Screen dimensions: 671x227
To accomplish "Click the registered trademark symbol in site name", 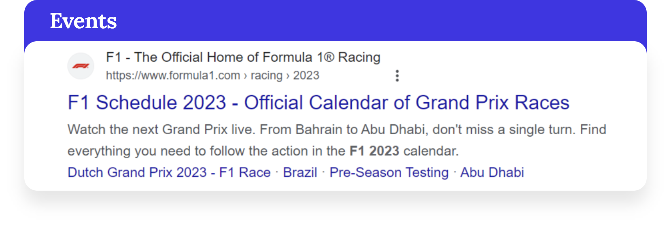I will click(x=329, y=57).
